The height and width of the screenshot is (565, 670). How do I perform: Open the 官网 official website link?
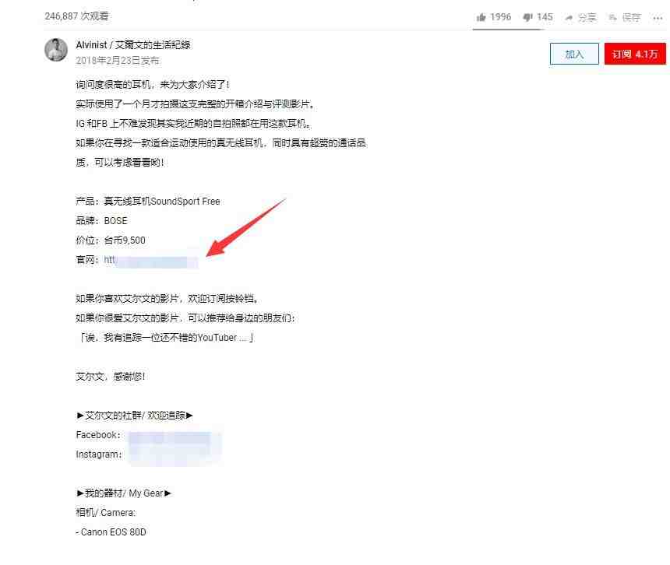[x=151, y=260]
